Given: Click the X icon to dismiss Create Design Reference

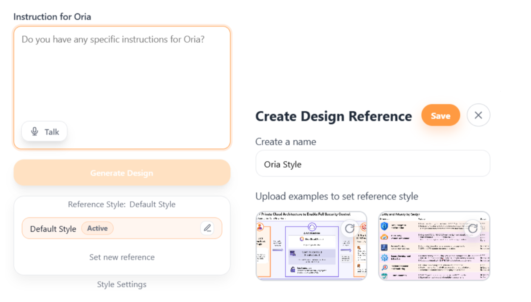Looking at the screenshot, I should tap(478, 115).
